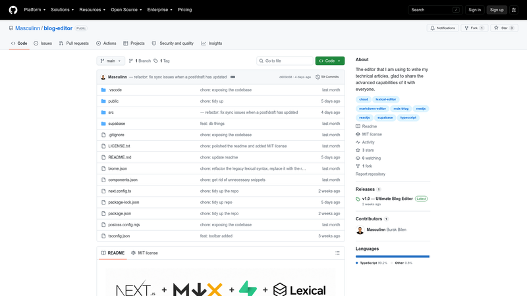Go to the GitHub homepage logo
527x296 pixels.
[13, 10]
